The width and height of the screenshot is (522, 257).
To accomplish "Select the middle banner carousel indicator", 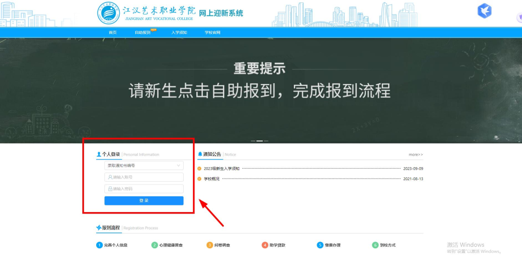I will (260, 141).
